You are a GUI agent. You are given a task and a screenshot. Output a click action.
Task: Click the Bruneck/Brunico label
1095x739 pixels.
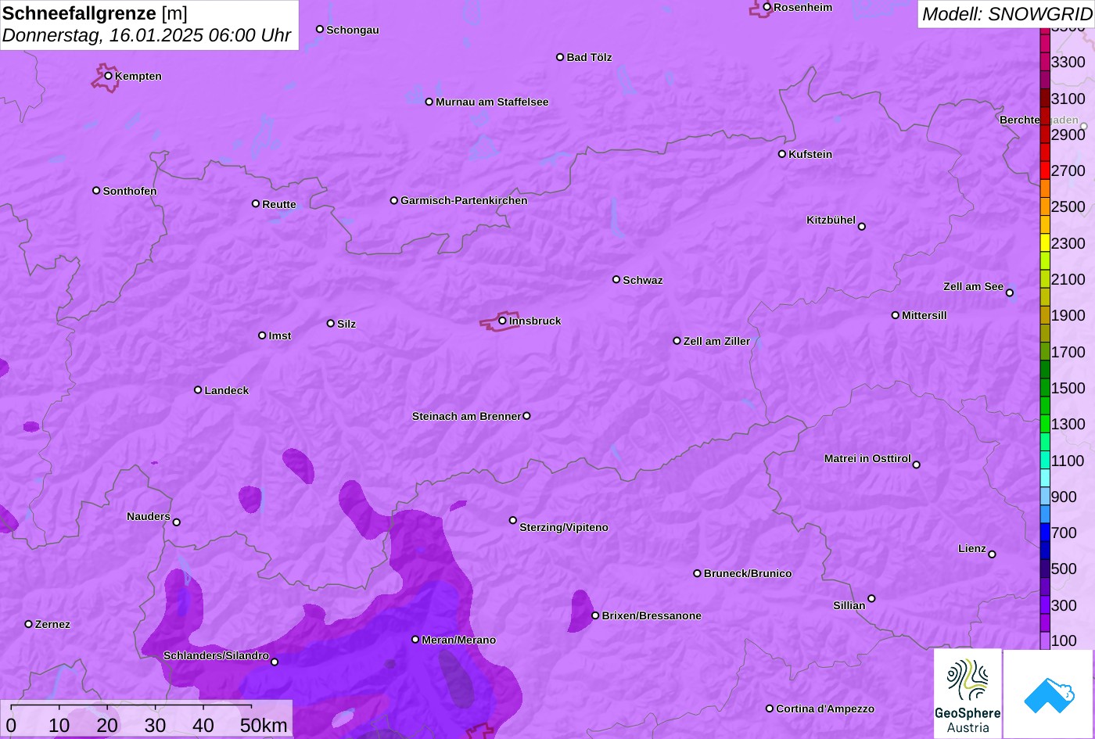(x=748, y=573)
